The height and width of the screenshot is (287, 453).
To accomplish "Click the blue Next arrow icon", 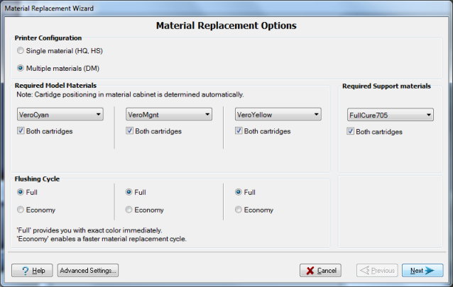I will (x=430, y=271).
